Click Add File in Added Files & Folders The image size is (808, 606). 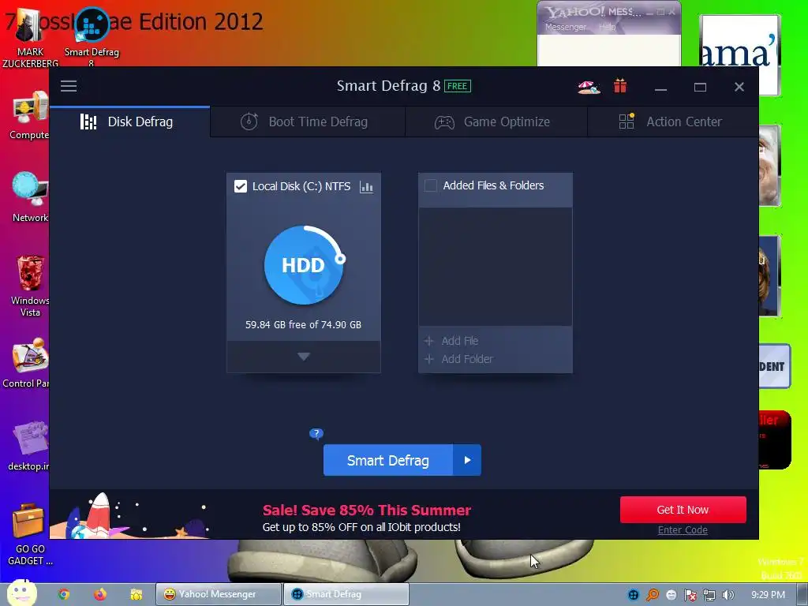[451, 341]
